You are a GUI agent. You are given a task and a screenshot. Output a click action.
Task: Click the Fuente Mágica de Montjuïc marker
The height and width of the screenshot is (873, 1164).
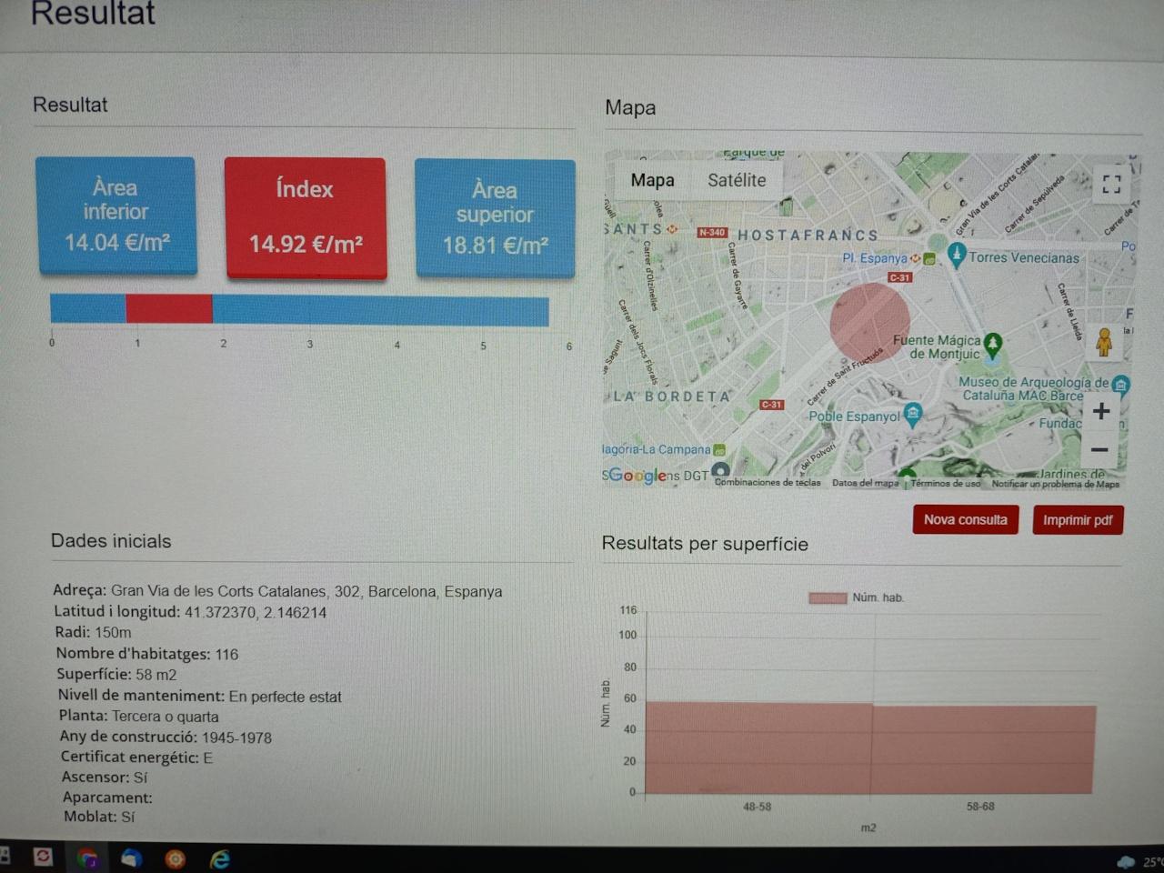[993, 344]
